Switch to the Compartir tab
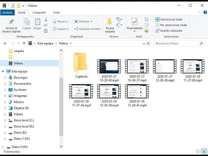This screenshot has width=208, height=156. pyautogui.click(x=39, y=13)
